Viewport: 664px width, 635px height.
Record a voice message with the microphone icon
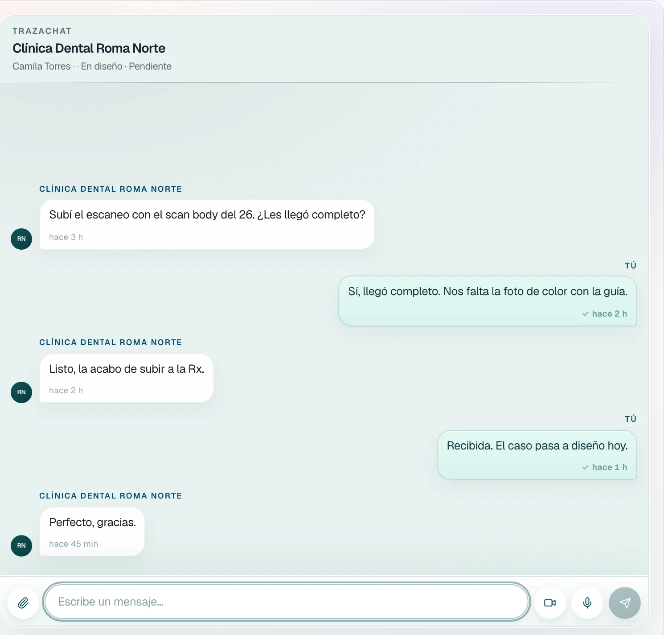pyautogui.click(x=587, y=603)
